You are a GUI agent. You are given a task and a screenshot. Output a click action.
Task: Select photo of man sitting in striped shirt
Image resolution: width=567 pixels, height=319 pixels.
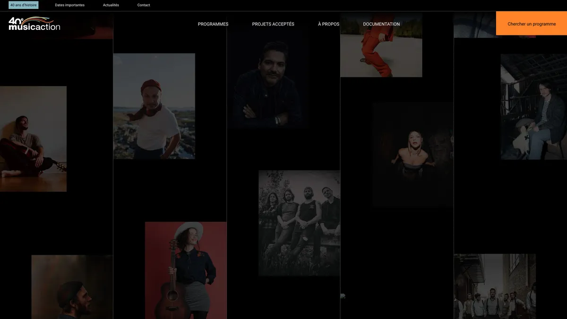coord(534,106)
